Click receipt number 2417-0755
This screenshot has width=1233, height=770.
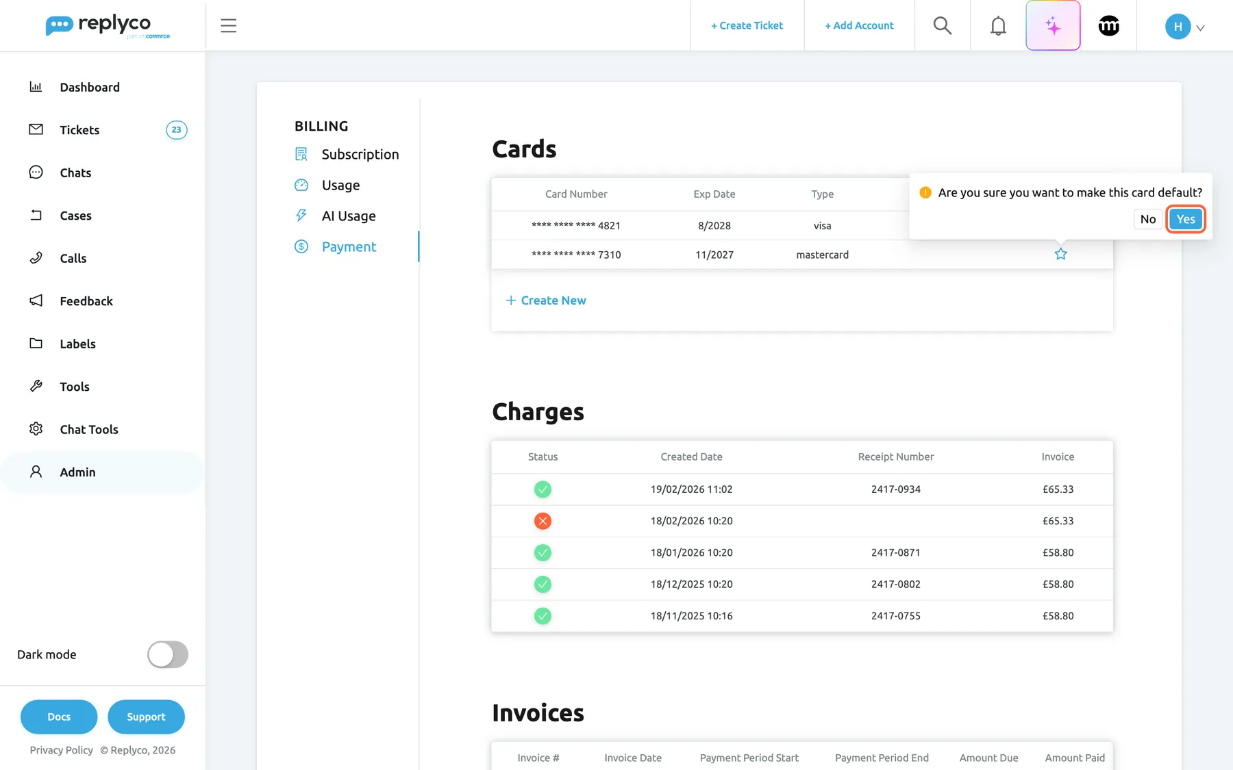(x=895, y=616)
